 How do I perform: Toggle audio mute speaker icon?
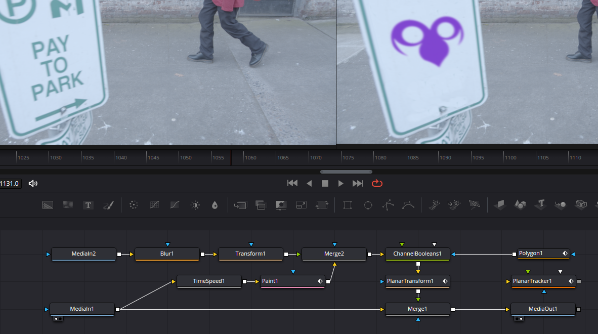pos(33,183)
